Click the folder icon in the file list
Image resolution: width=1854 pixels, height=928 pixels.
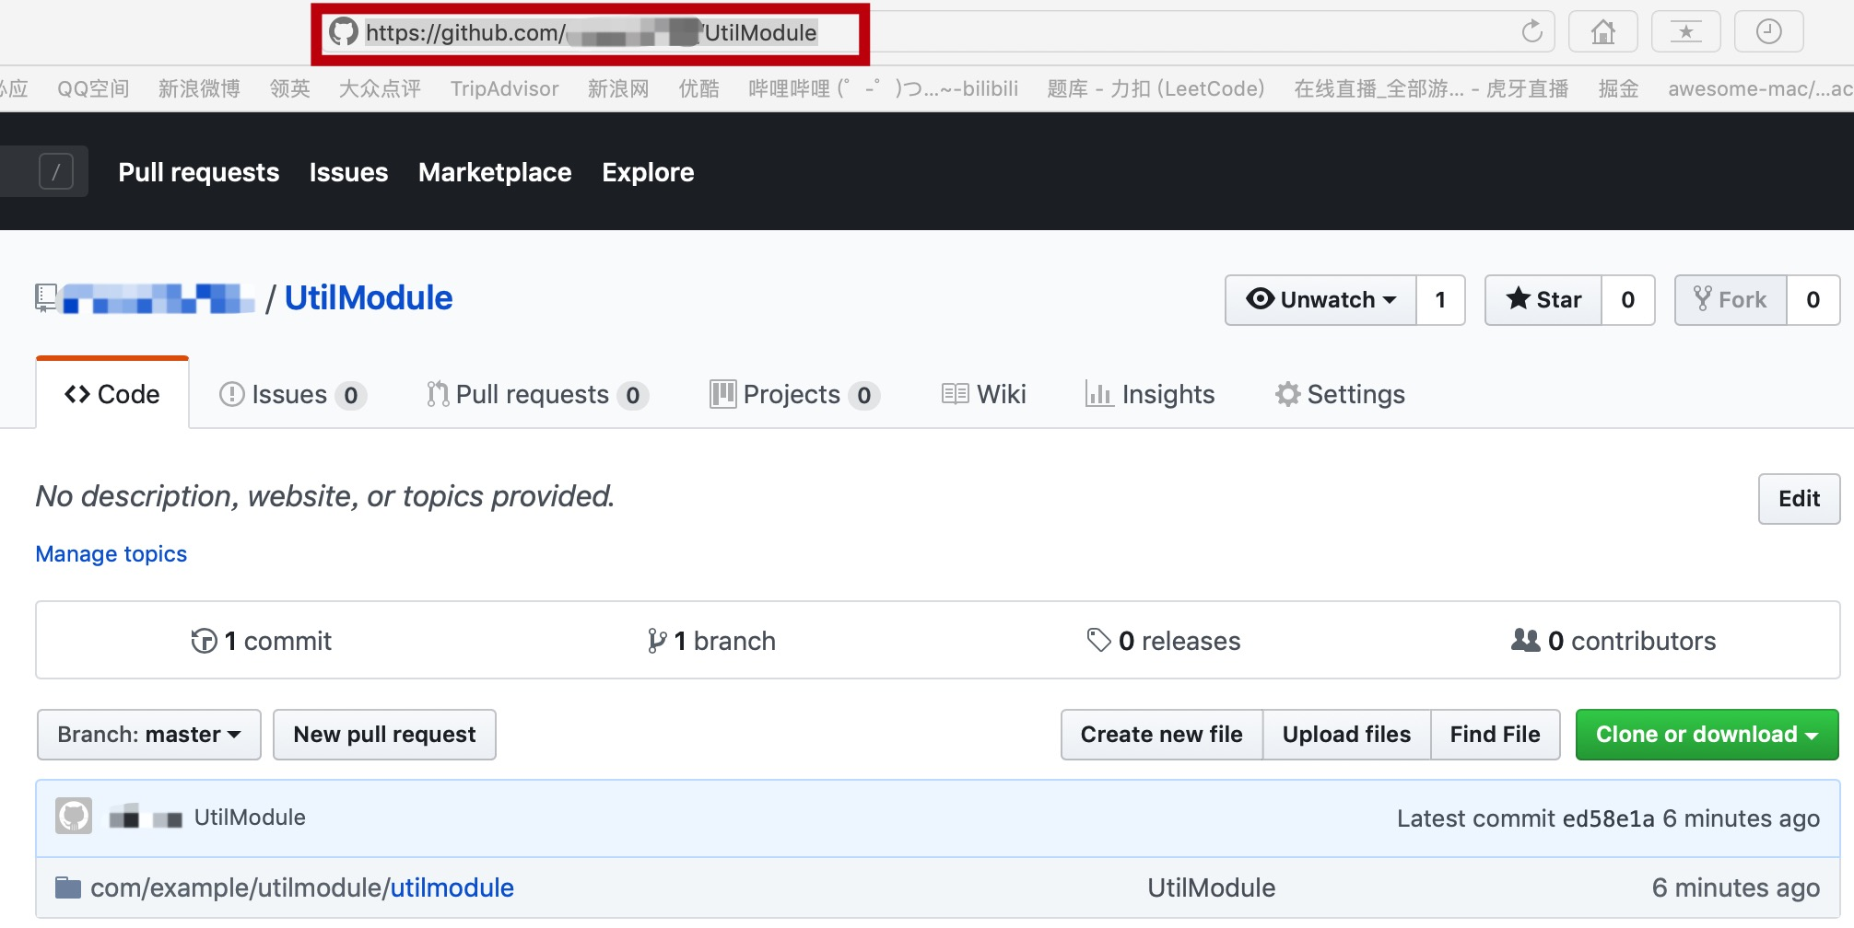point(67,887)
